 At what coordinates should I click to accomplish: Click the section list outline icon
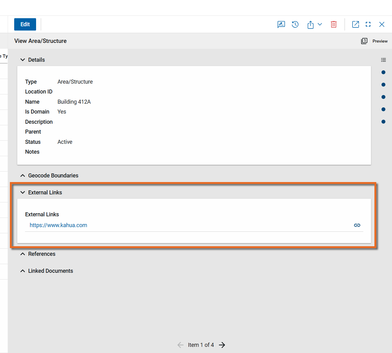pos(383,60)
